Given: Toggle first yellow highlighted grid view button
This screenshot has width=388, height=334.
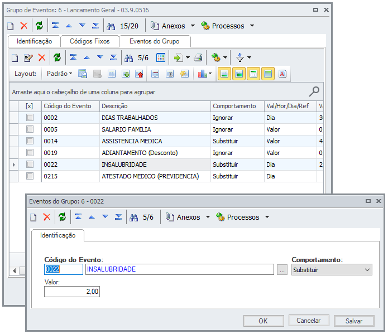Looking at the screenshot, I should (224, 74).
